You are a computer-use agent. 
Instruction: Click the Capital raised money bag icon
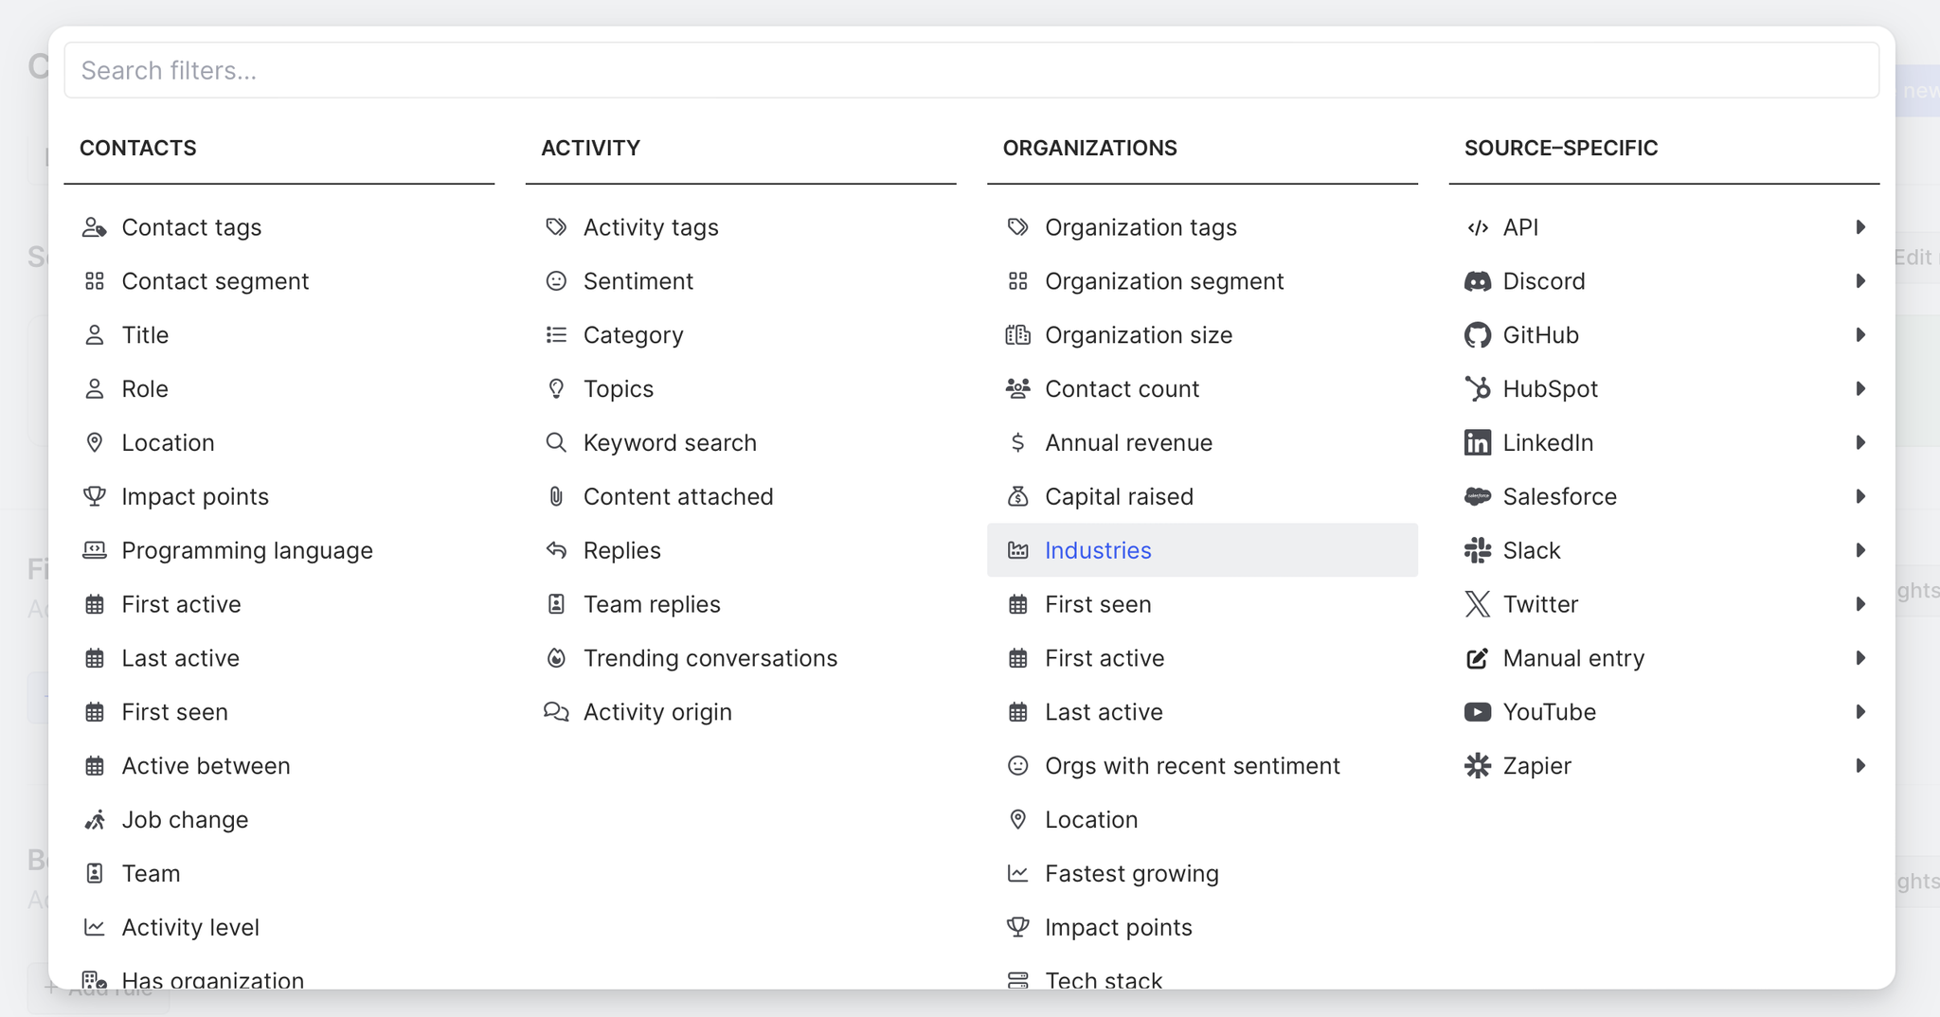pyautogui.click(x=1017, y=496)
